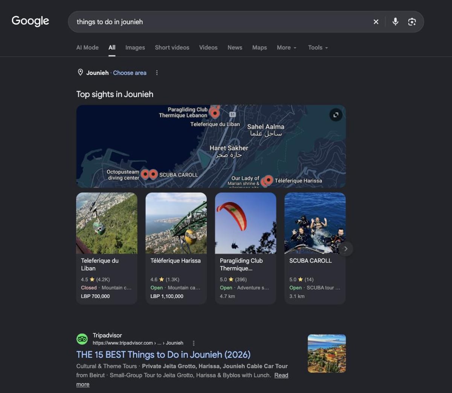Open three-dot menu on Tripadvisor result
The image size is (452, 393).
point(194,343)
